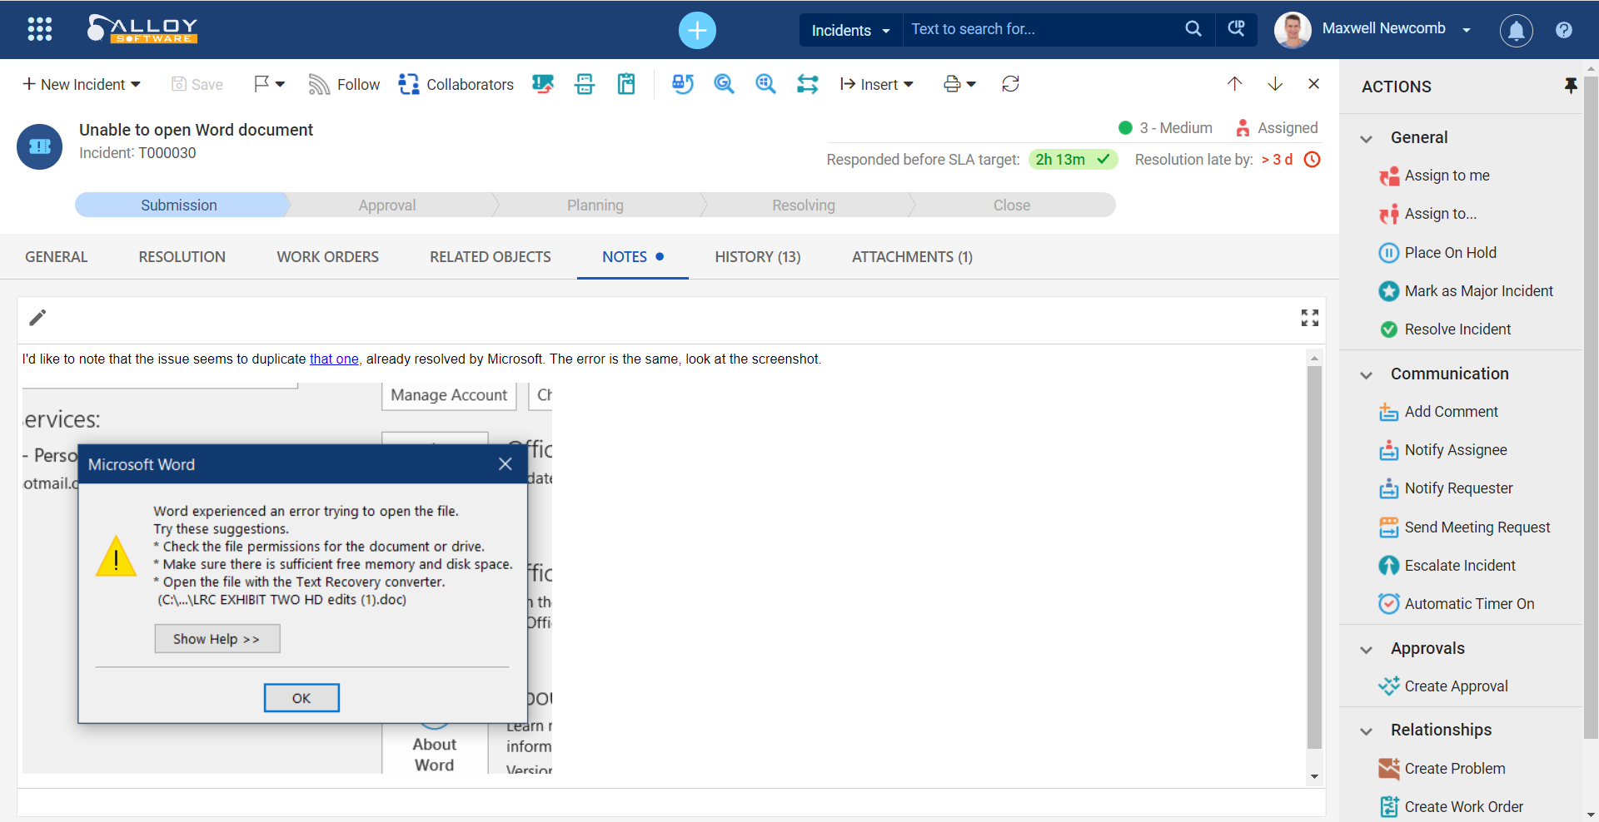Collapse the Relationships actions section

pos(1366,731)
